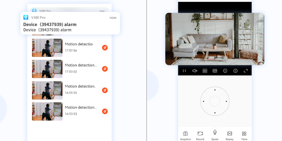Select the 16:53:53 Motion detection entry
Screen dimensions: 282x141
pyautogui.click(x=81, y=110)
